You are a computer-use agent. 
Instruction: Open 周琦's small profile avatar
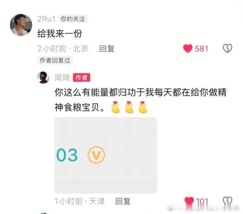[x=43, y=77]
